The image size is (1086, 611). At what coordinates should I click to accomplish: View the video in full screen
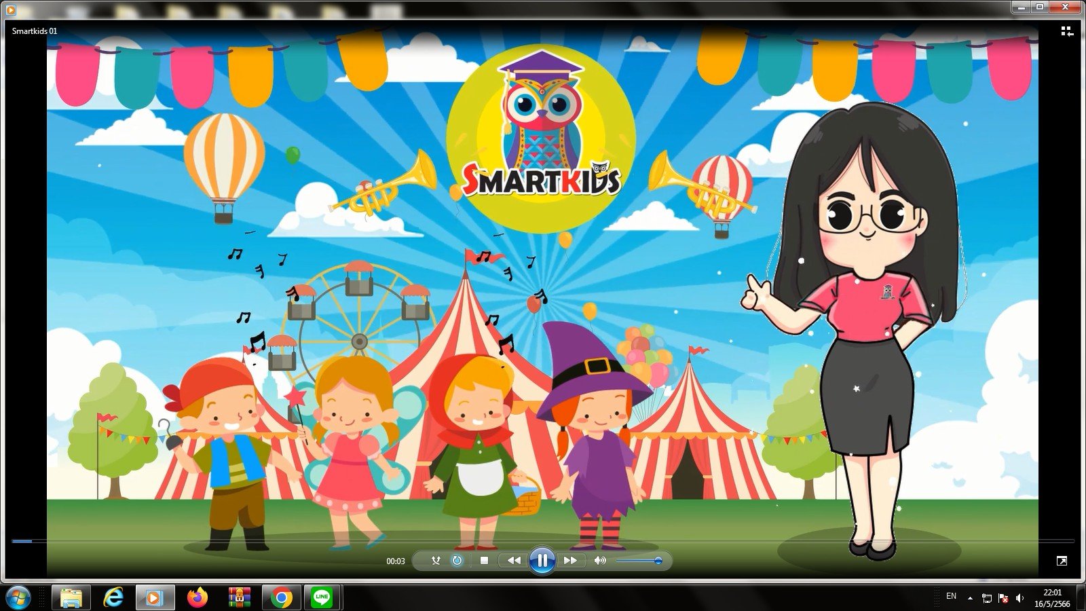(x=1062, y=561)
